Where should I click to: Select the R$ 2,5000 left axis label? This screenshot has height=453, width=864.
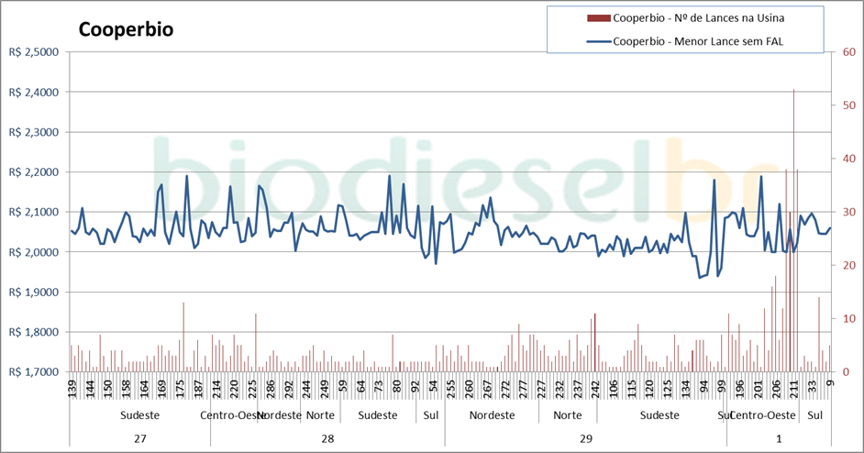pos(32,52)
